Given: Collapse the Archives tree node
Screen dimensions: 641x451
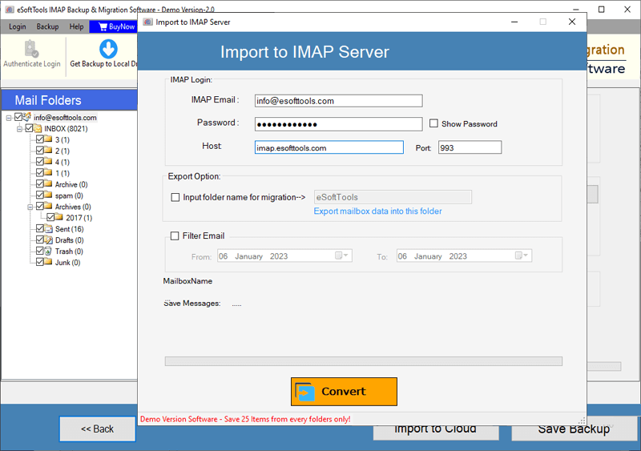Looking at the screenshot, I should [30, 207].
